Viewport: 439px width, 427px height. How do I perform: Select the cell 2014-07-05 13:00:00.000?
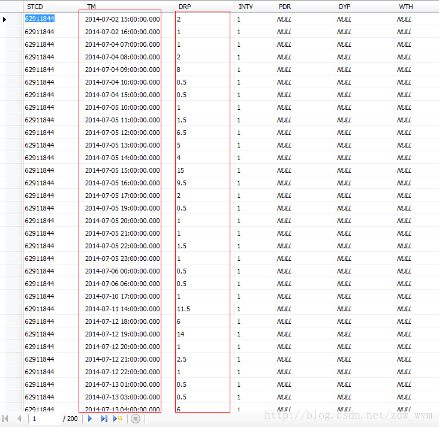pyautogui.click(x=122, y=145)
